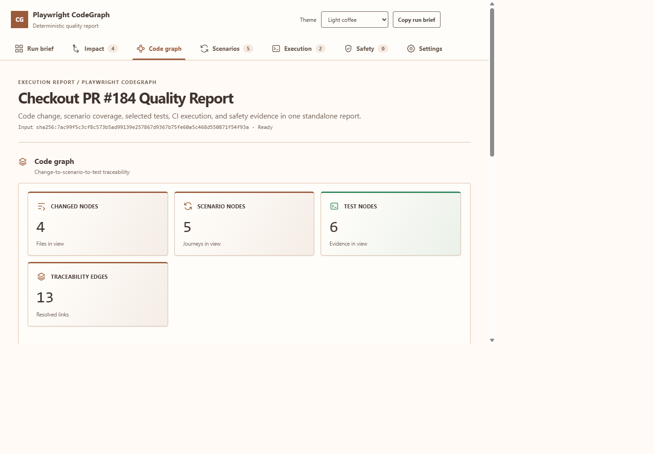
Task: Click the CG app logo badge
Action: point(20,20)
